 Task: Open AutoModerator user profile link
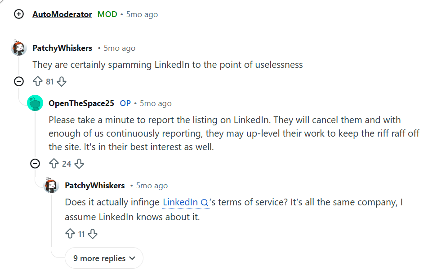(x=62, y=14)
